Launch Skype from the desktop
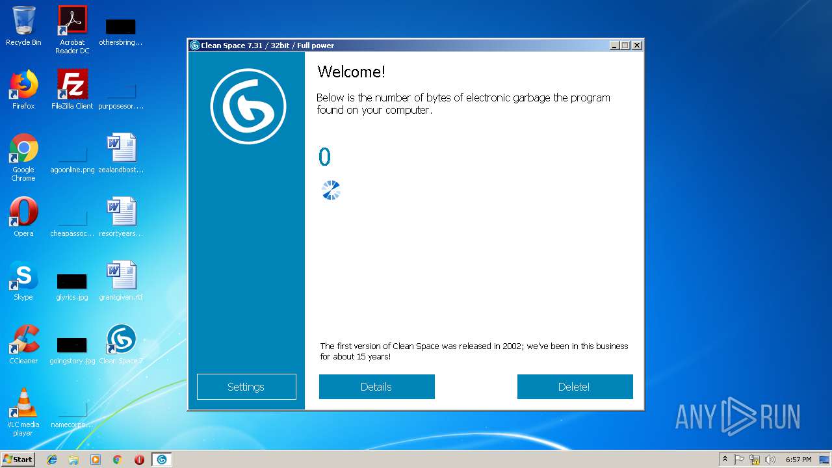This screenshot has height=468, width=832. 23,281
